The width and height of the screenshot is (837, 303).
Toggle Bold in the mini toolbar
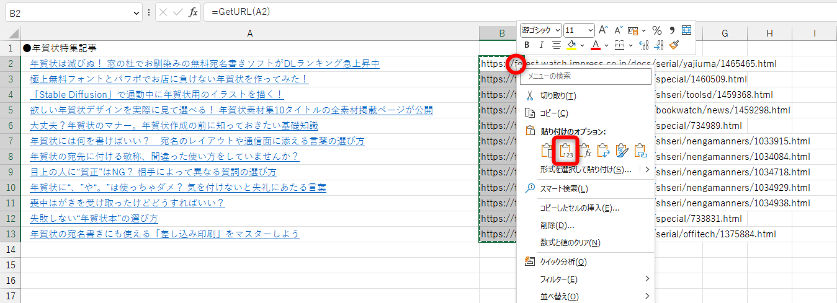coord(527,45)
